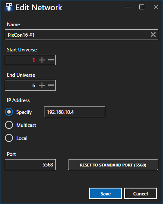Cancel editing the network
Screen dimensions: 163x204
pyautogui.click(x=141, y=193)
